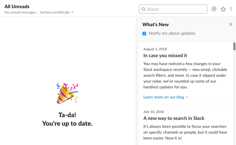Show starred items via star icon
The height and width of the screenshot is (145, 236).
[223, 9]
